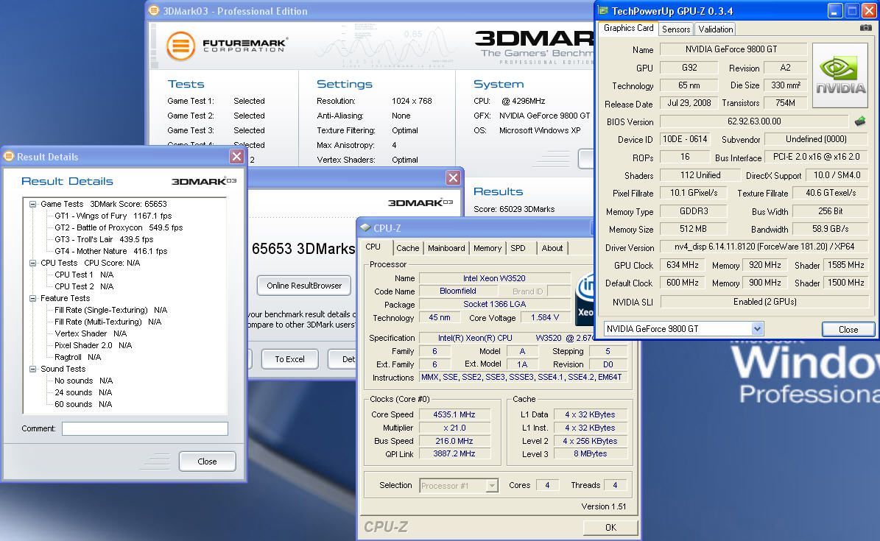The height and width of the screenshot is (541, 880).
Task: Click the GPU-Z title bar app icon
Action: pos(603,10)
